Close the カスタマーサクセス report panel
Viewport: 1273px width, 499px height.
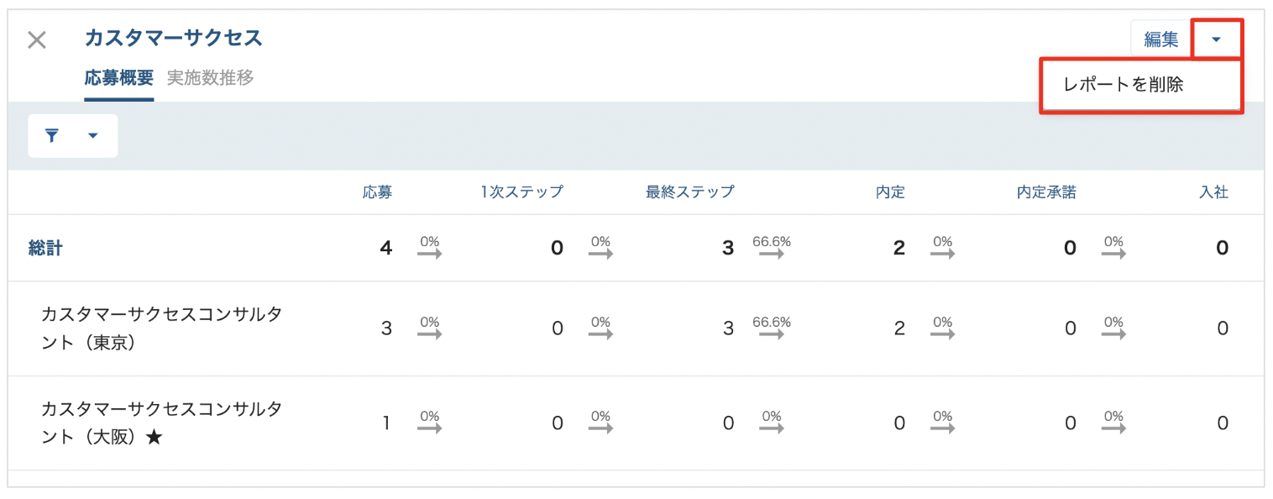tap(37, 39)
